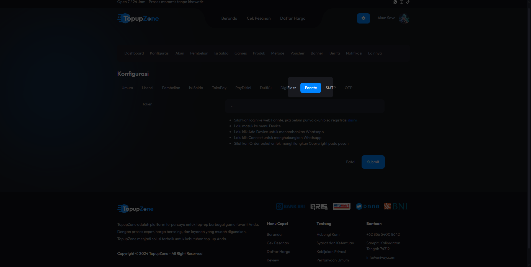Switch to the Isi Saldo configuration tab
Screen dimensions: 531x267
point(196,88)
